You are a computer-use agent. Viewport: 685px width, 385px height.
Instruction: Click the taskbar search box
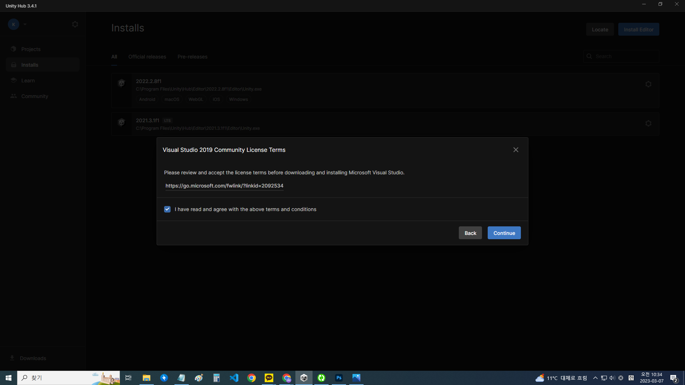pos(68,378)
